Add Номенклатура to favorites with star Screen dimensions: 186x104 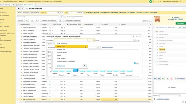27,9
